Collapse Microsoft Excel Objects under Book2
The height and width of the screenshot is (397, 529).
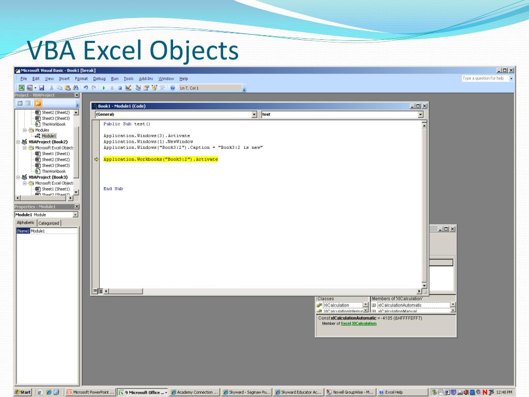coord(25,148)
